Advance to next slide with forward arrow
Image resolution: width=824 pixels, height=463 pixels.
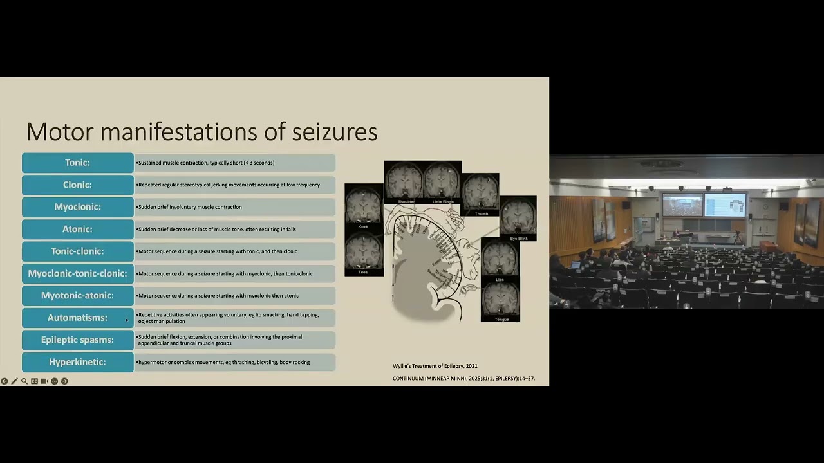click(x=64, y=381)
